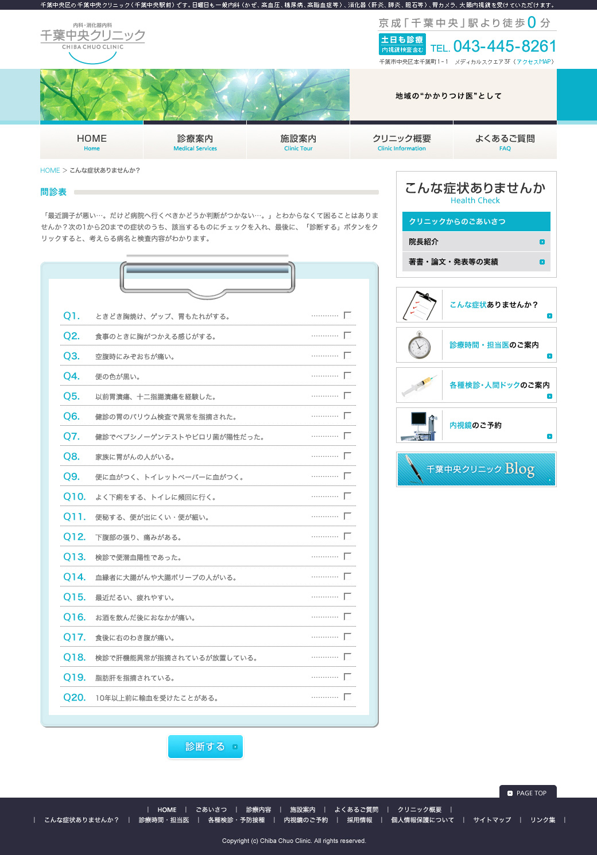
Task: Click arrow icon on 診断する button
Action: (x=235, y=747)
